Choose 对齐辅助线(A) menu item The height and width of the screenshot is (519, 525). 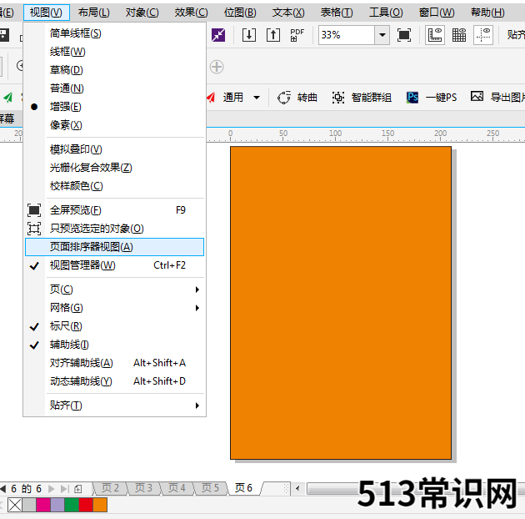114,363
